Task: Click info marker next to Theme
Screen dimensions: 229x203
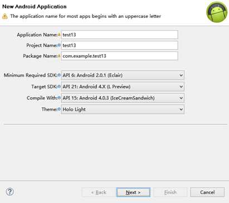Action: coord(59,109)
